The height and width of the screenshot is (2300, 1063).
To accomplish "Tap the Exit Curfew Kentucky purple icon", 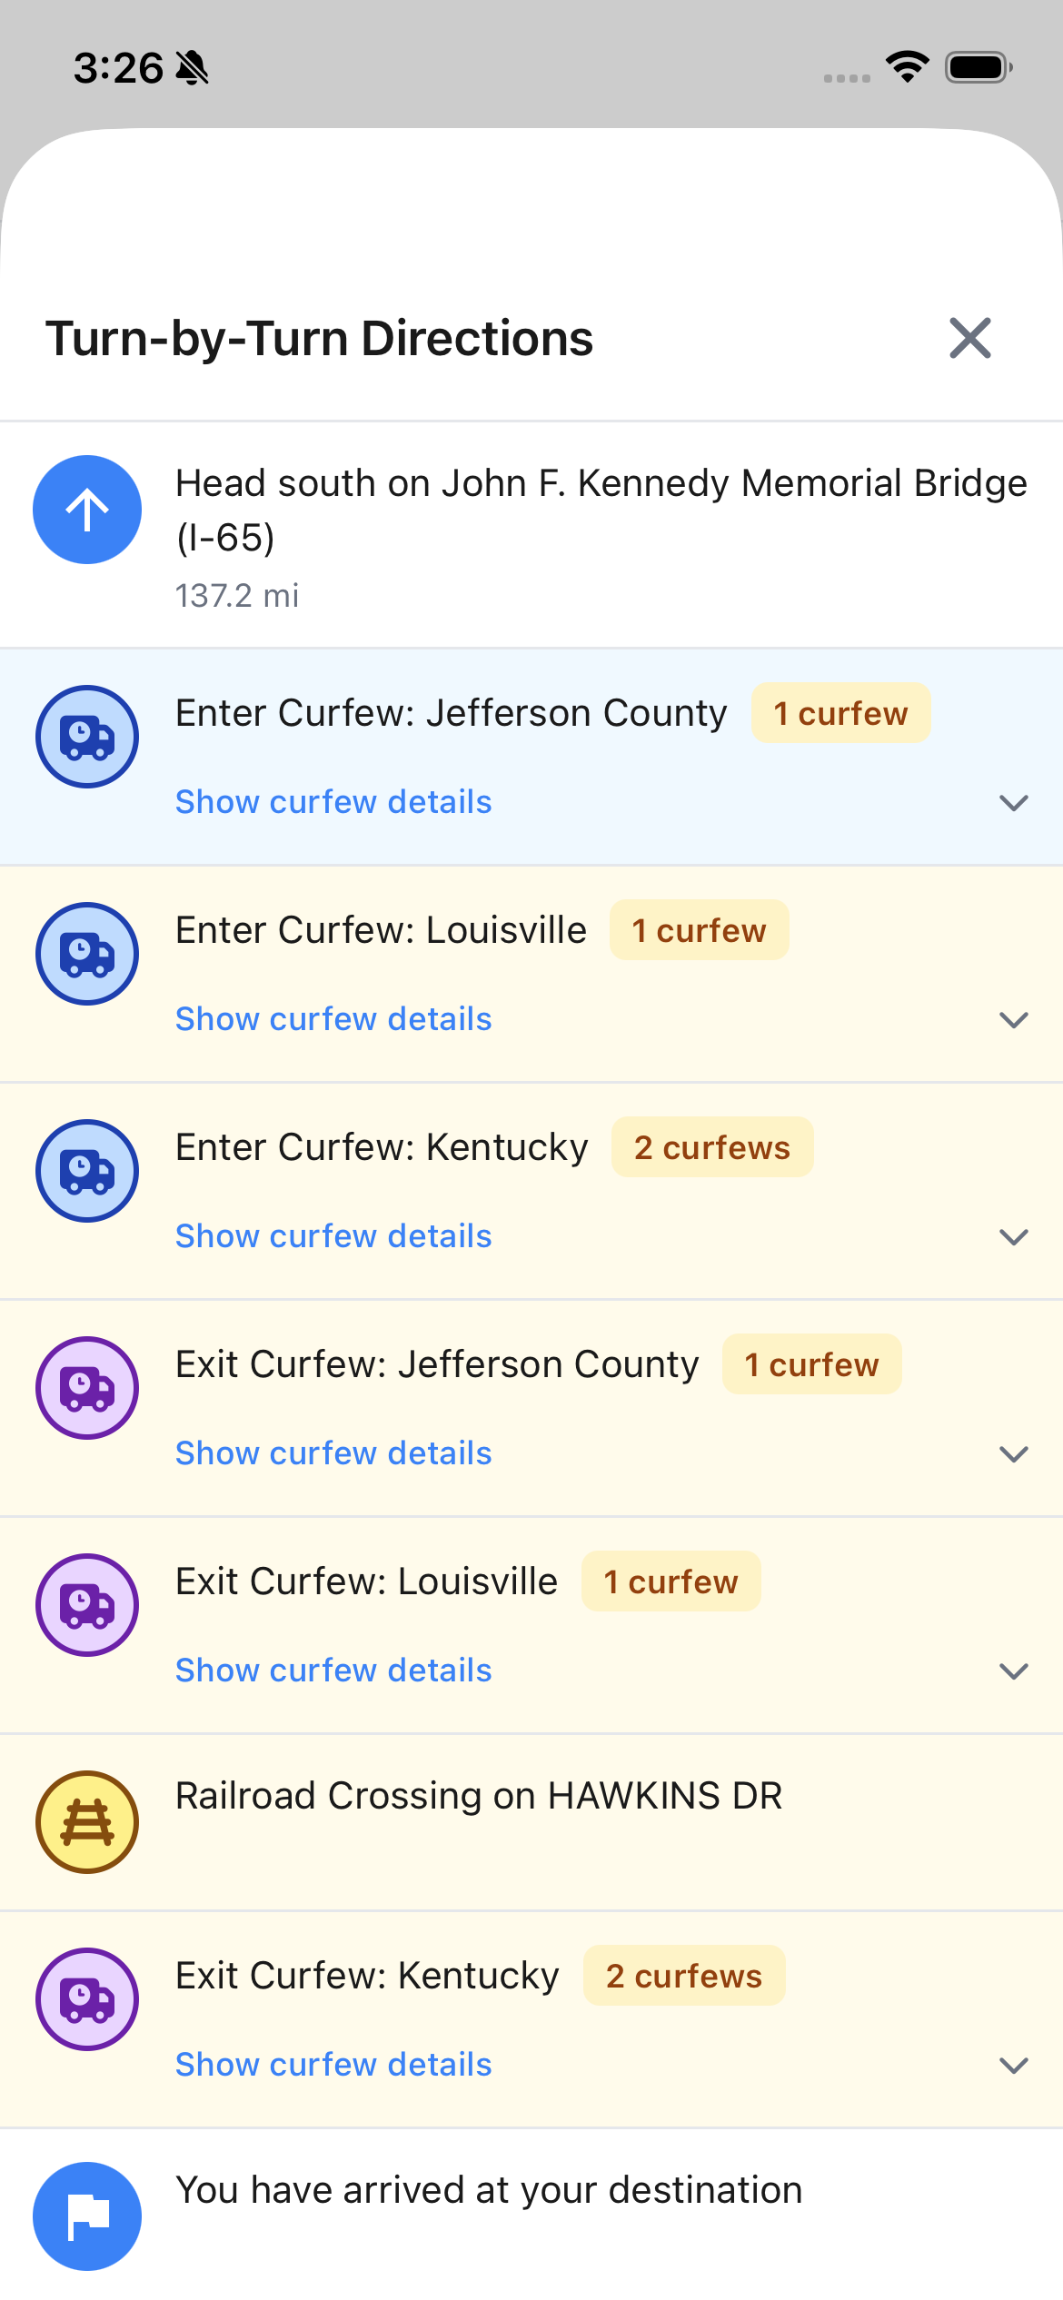I will coord(87,1999).
